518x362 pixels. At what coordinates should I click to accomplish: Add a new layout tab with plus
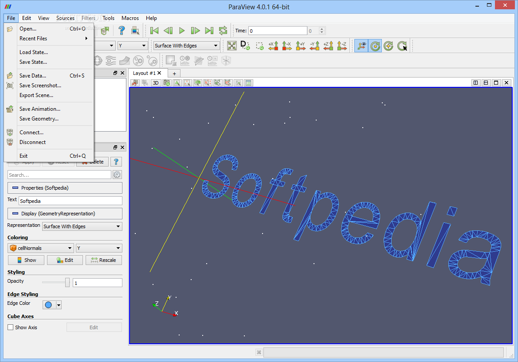coord(174,74)
